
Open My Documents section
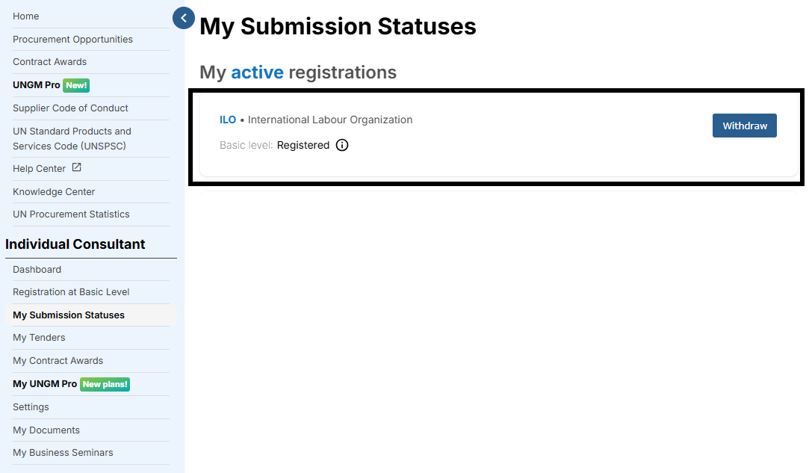pos(46,430)
